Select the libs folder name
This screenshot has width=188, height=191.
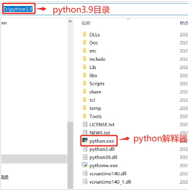coord(93,75)
